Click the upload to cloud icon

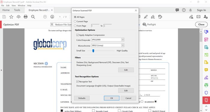[x=19, y=17]
